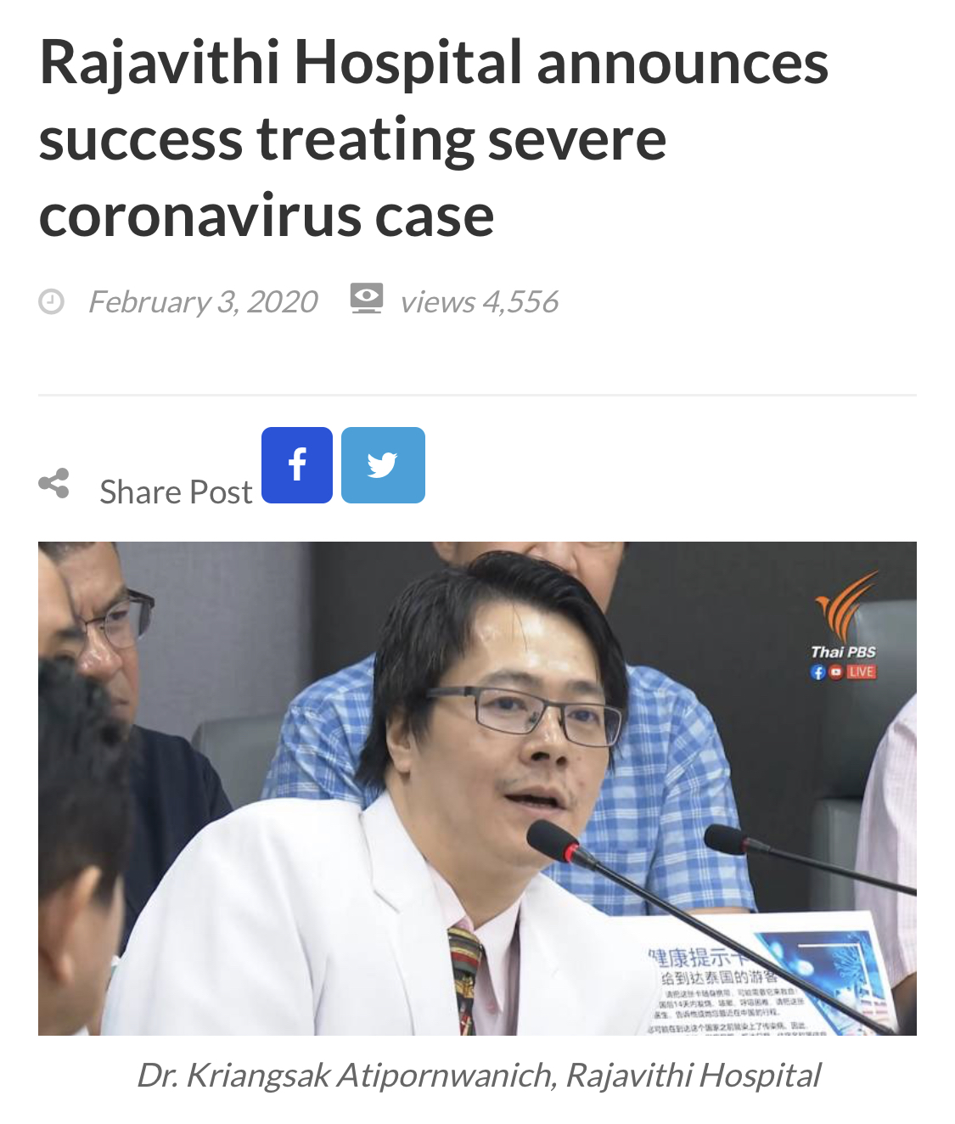Screen dimensions: 955x1124
Task: Share the post on Twitter
Action: coord(383,465)
